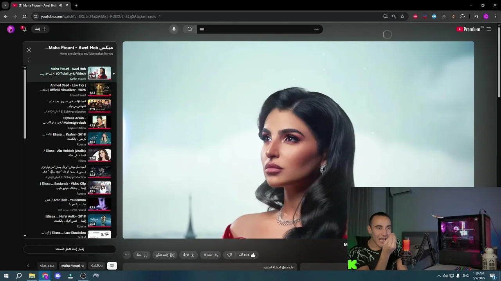Select the 'محتوى مشابه' filter chip
The image size is (501, 281).
(47, 266)
